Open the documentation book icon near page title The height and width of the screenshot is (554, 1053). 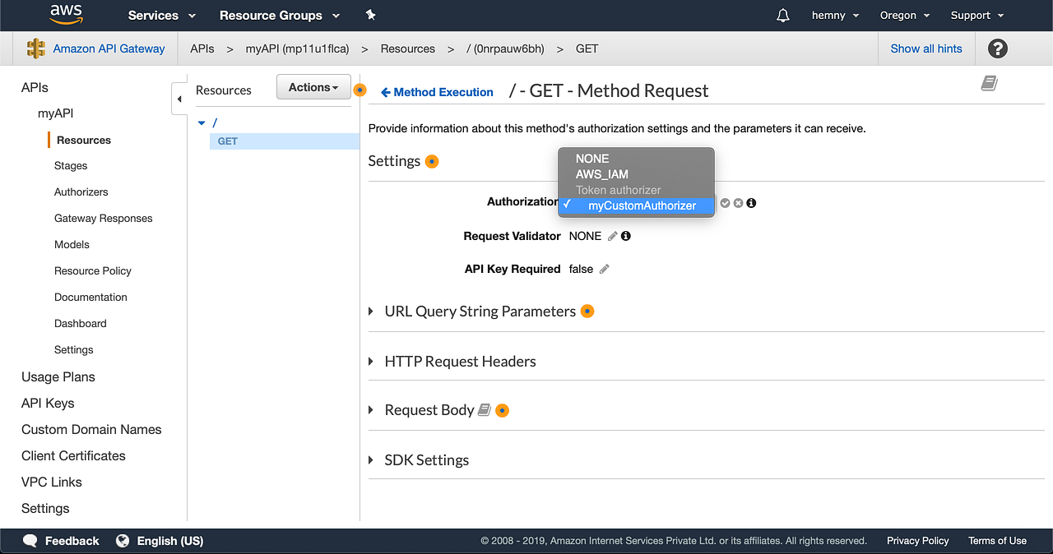click(x=989, y=83)
